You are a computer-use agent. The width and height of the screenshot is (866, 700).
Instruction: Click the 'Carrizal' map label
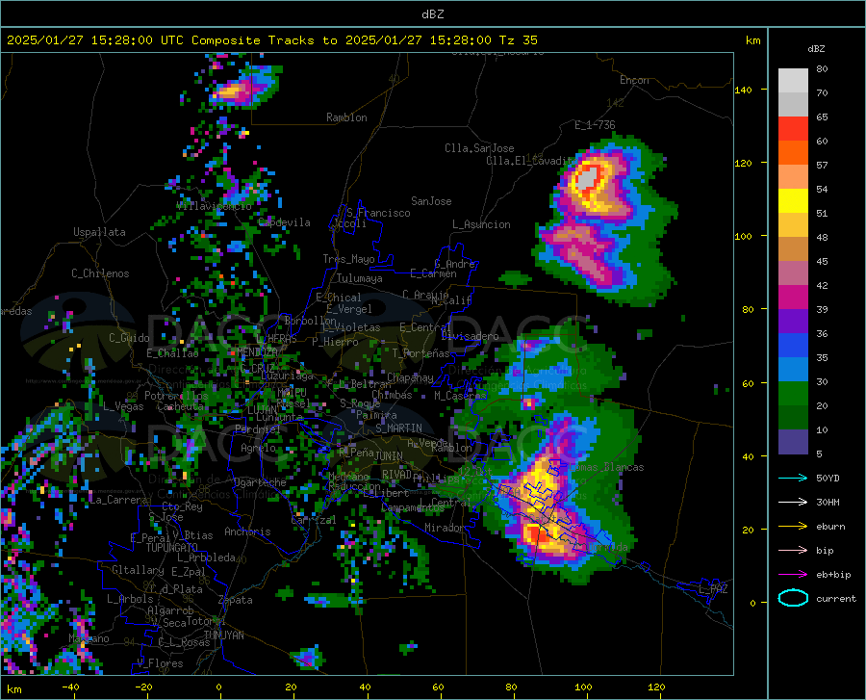(313, 520)
